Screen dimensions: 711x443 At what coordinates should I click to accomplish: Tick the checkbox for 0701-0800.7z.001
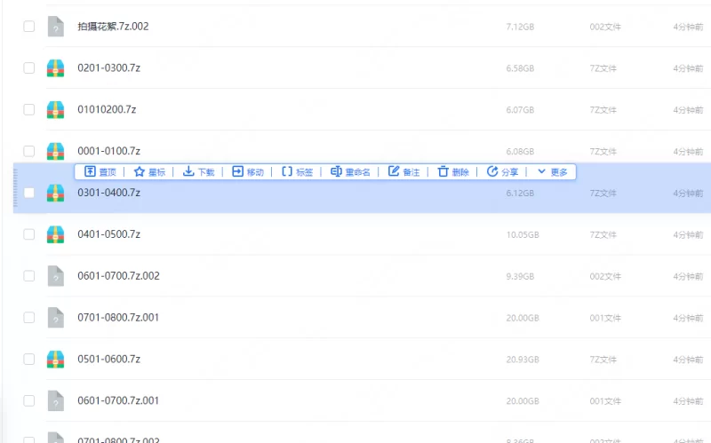tap(29, 318)
